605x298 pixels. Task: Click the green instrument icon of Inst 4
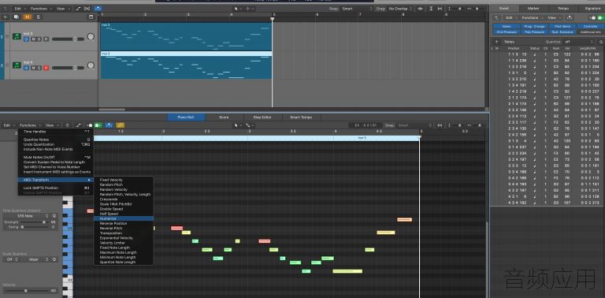tap(17, 65)
